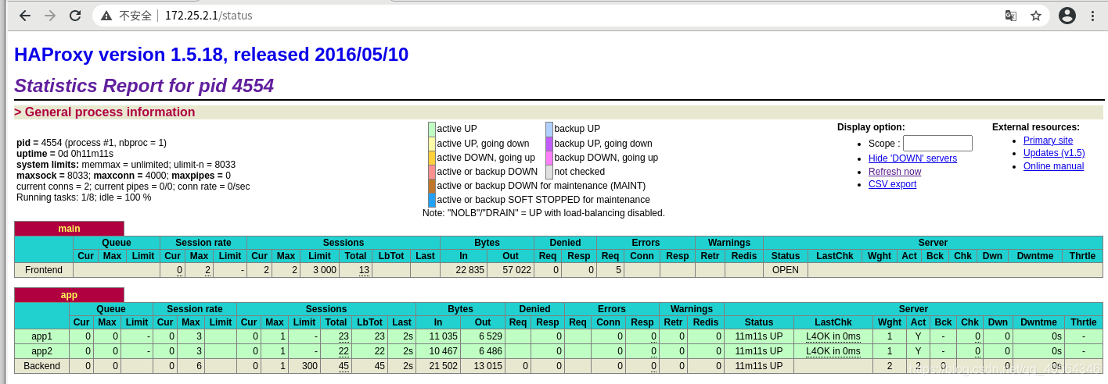Click the green active UP legend swatch

432,129
